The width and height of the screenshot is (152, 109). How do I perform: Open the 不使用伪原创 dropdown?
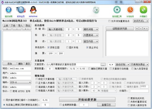(x=140, y=64)
